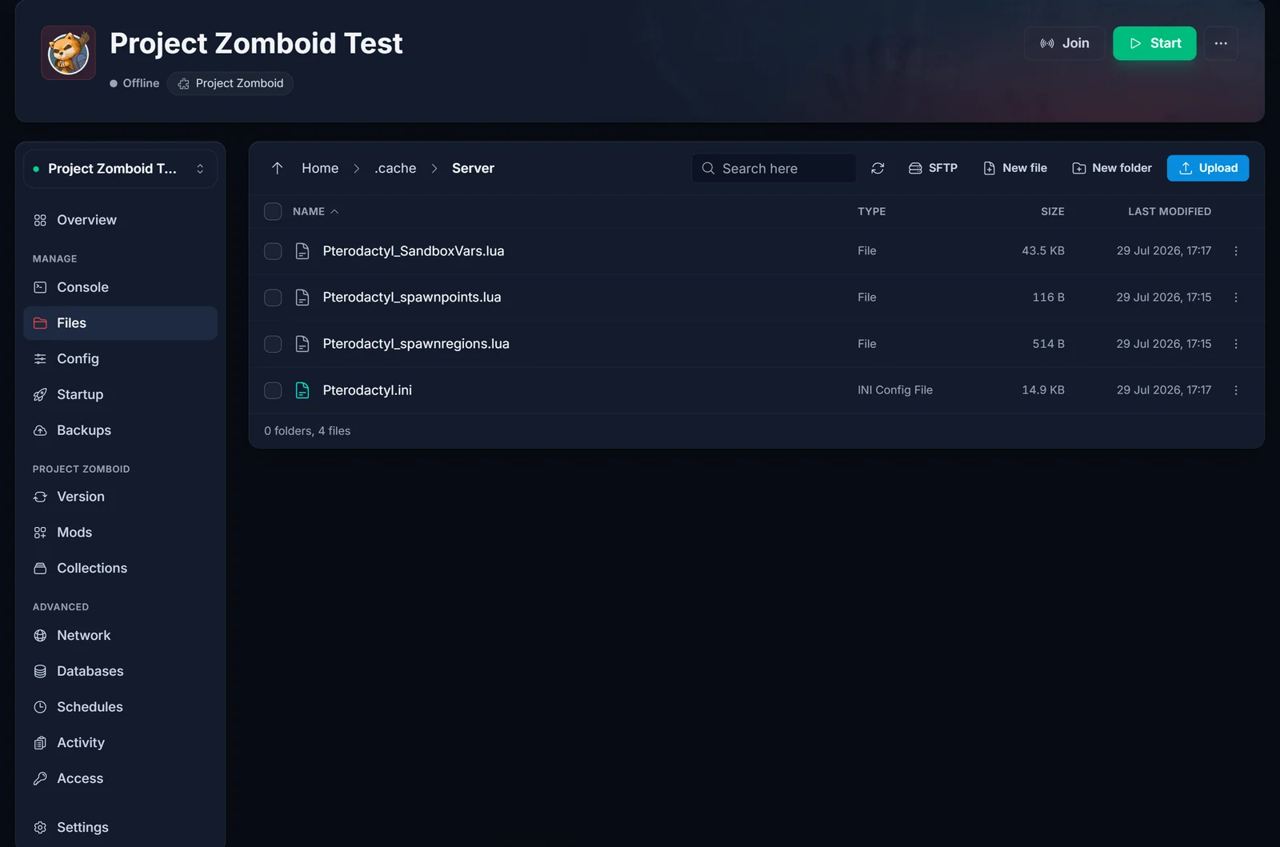Focus the Search here field

[774, 168]
